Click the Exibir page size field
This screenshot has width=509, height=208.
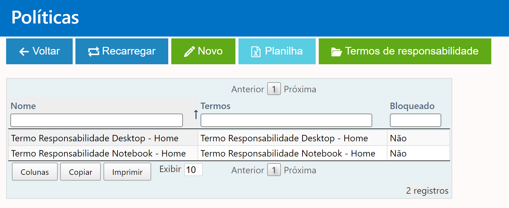coord(193,170)
